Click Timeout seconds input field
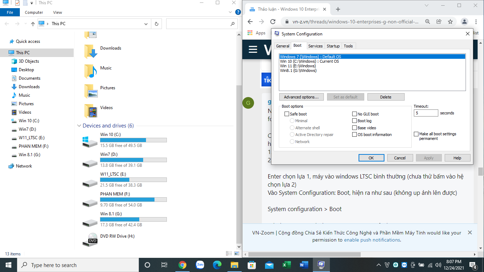The width and height of the screenshot is (484, 272). click(x=426, y=113)
